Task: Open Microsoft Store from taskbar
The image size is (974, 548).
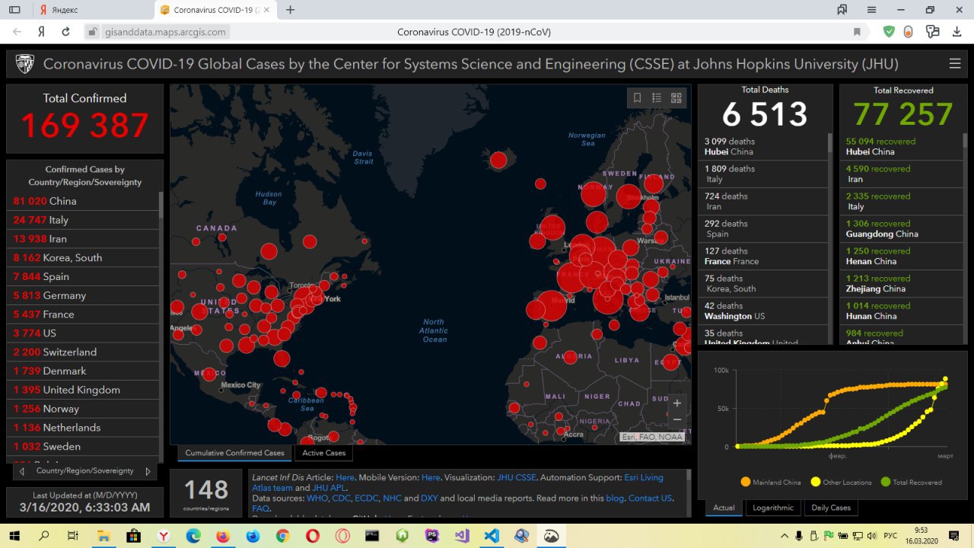Action: point(133,536)
